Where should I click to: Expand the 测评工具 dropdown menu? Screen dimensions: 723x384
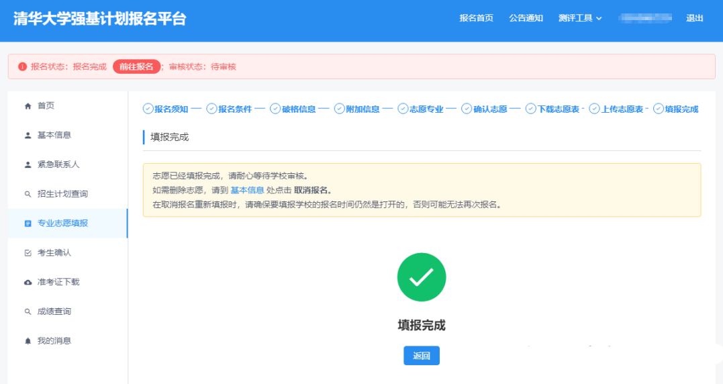point(580,18)
